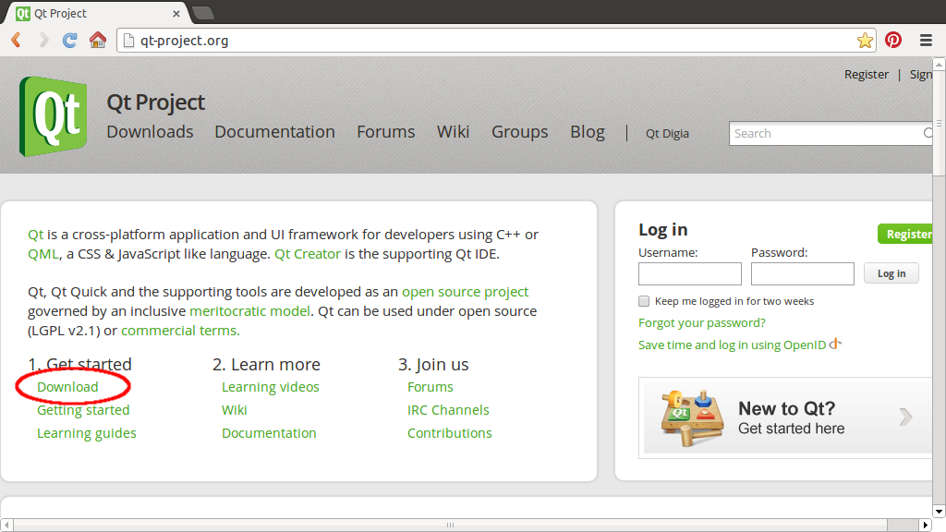Close the Qt Project tab
This screenshot has width=946, height=532.
(x=176, y=13)
